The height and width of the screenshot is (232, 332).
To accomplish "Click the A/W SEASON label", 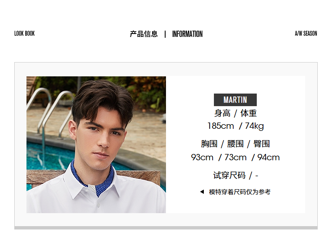I will coord(306,34).
